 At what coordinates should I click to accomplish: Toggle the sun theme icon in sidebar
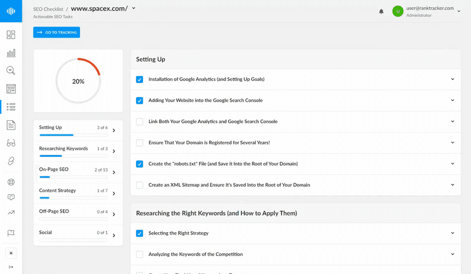coord(11,253)
